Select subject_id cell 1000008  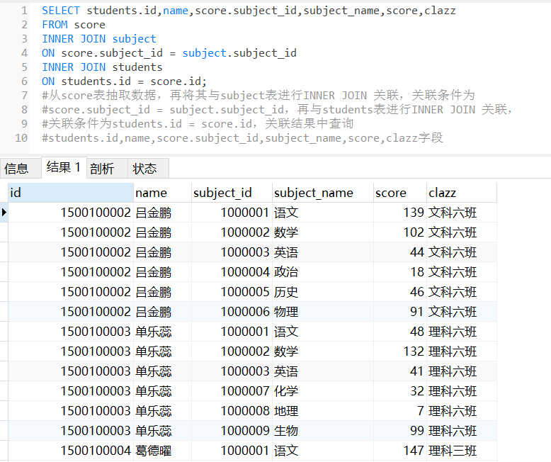232,411
